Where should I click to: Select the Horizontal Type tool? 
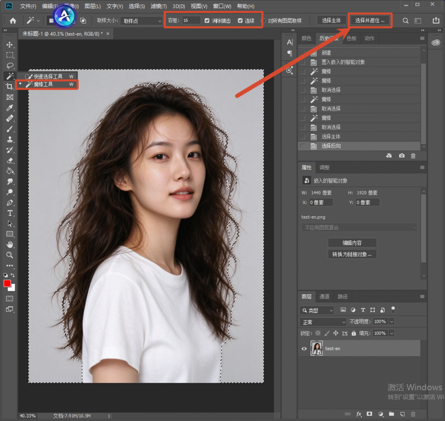[10, 213]
